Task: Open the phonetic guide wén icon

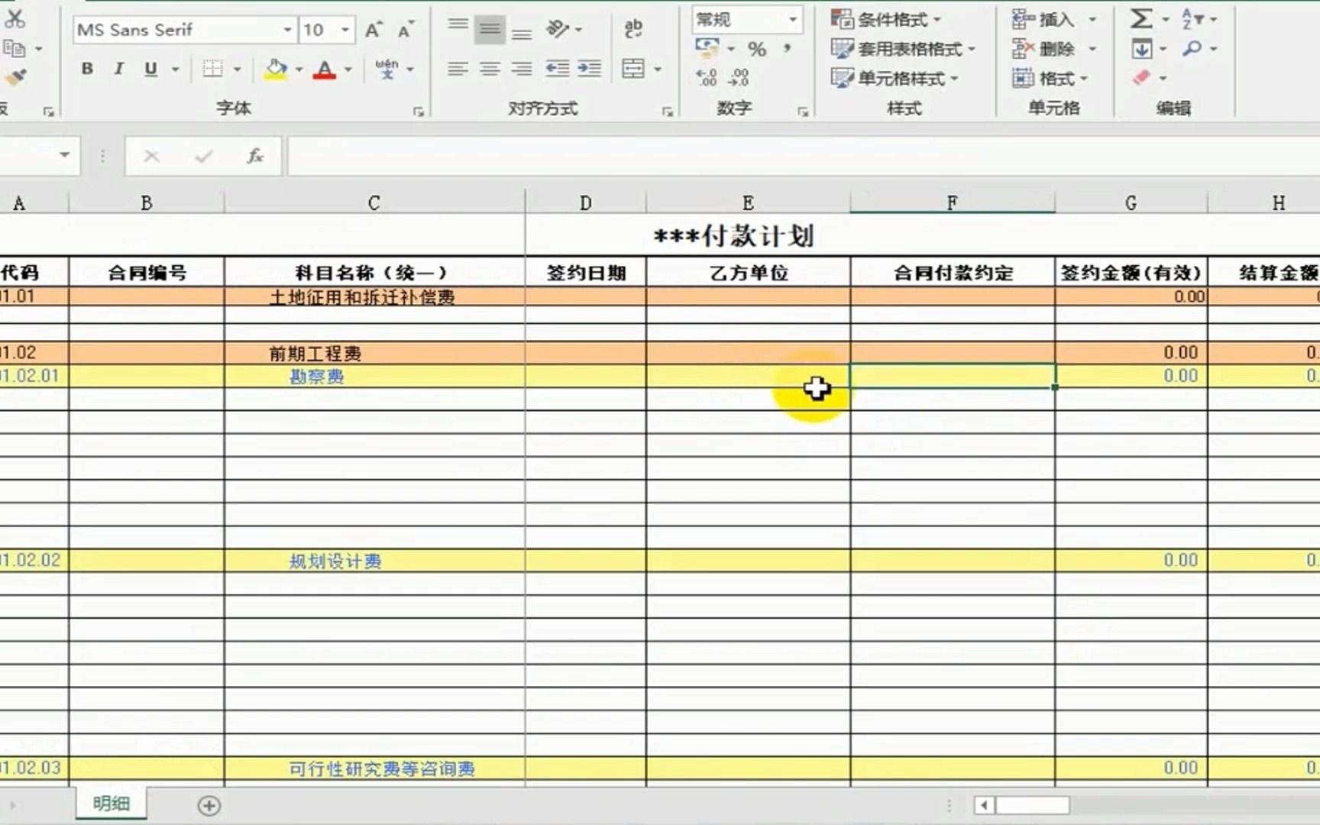Action: coord(387,69)
